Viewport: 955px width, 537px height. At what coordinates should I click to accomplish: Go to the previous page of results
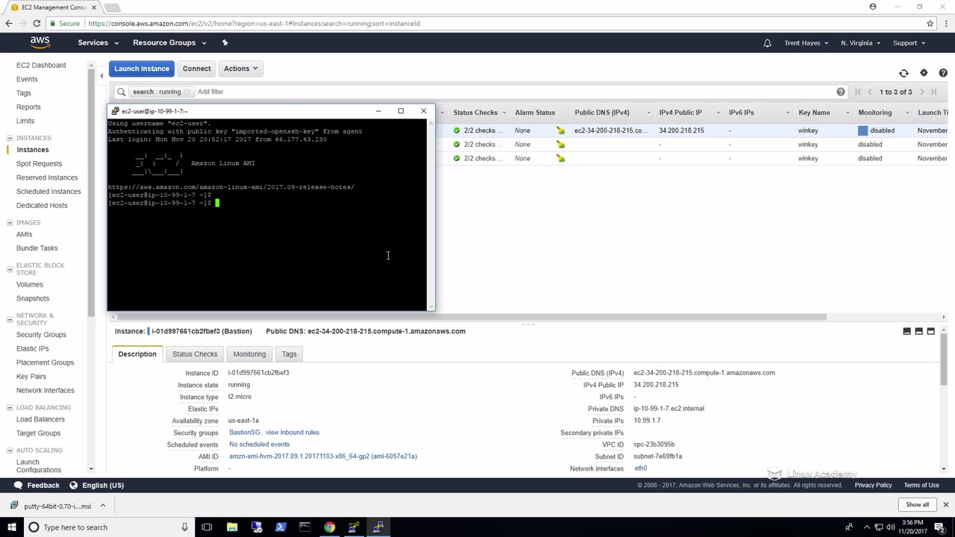click(870, 92)
